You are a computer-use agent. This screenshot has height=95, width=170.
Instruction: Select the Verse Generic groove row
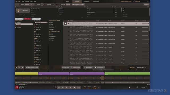(106, 43)
